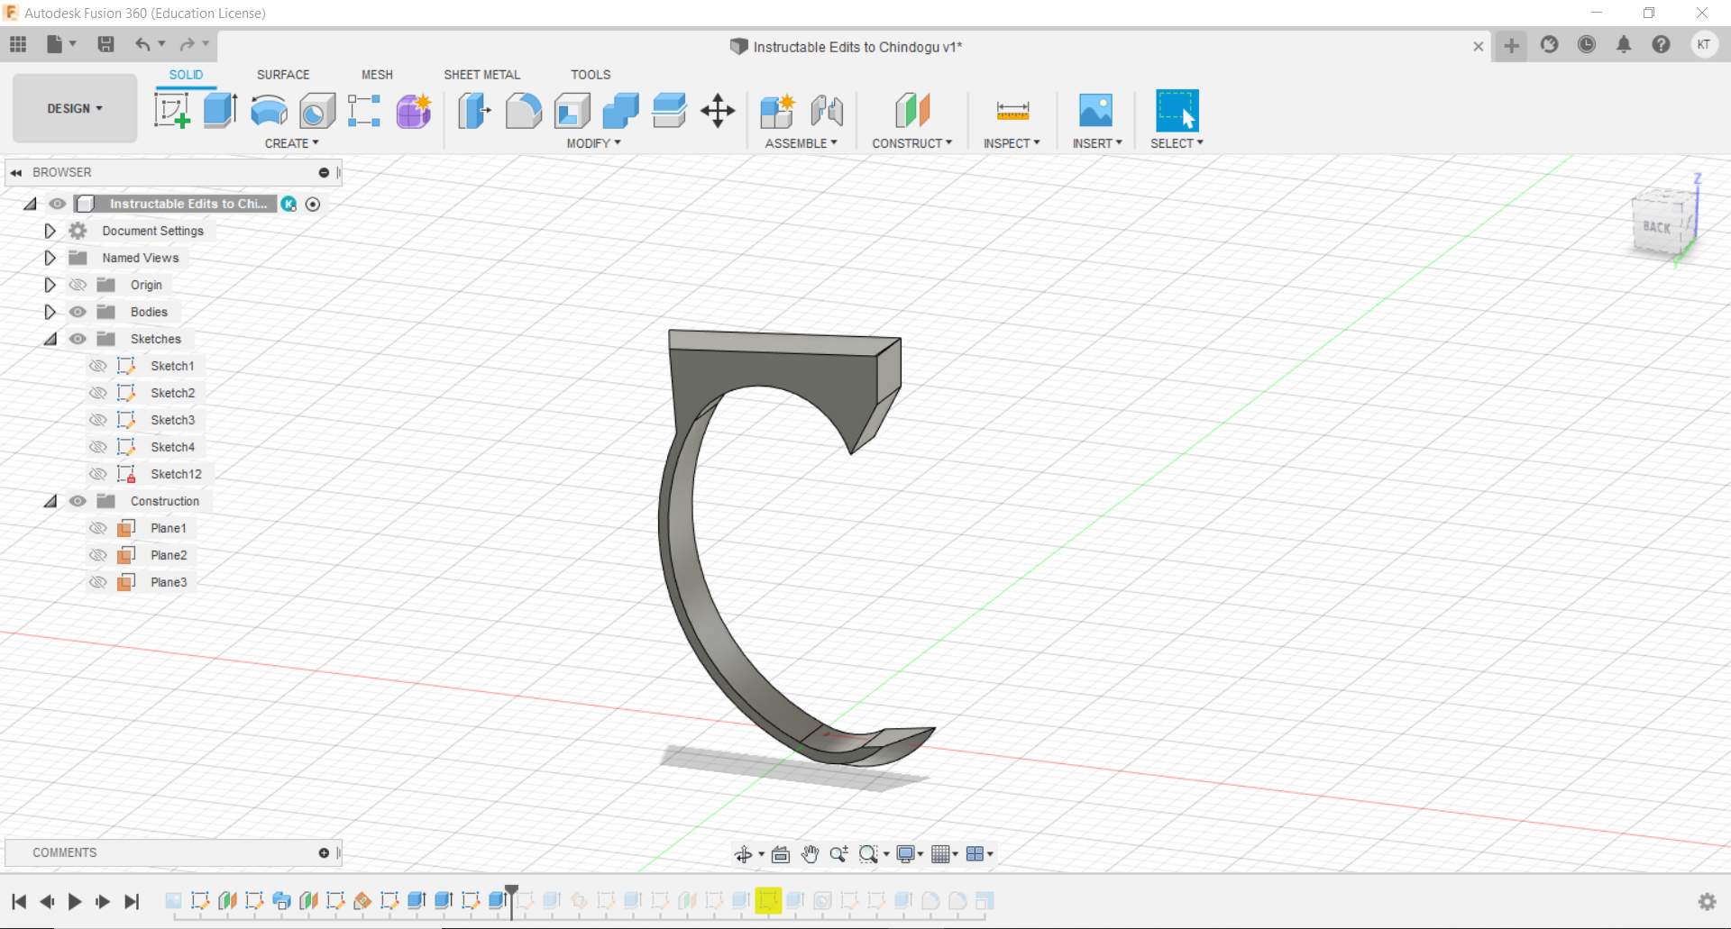Show Sketch1 using its eye icon

click(98, 366)
